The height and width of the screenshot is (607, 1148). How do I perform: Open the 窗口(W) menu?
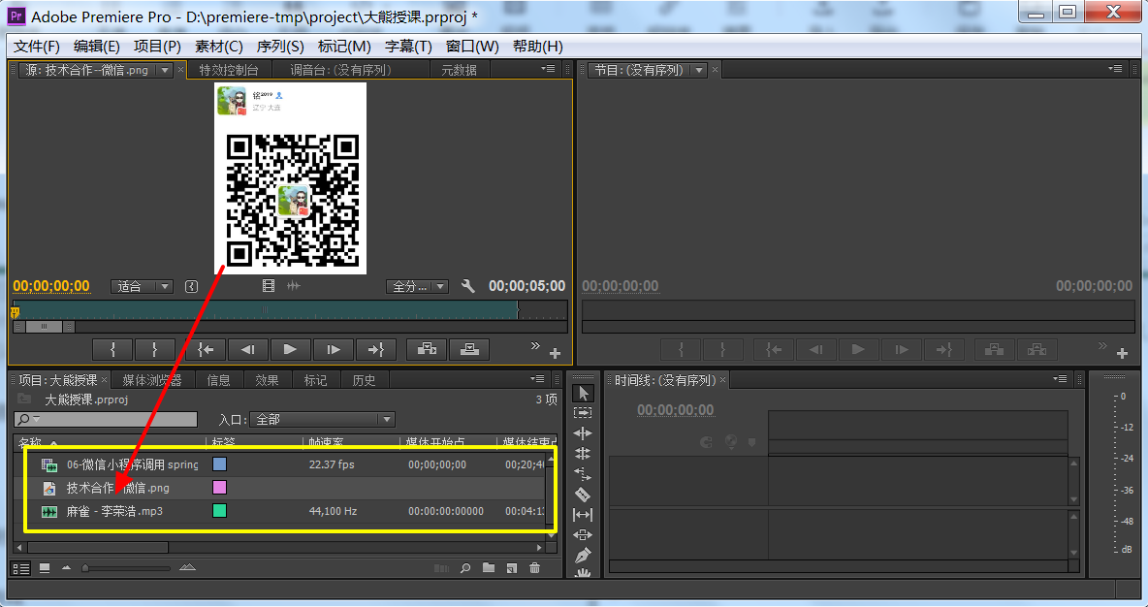point(472,47)
